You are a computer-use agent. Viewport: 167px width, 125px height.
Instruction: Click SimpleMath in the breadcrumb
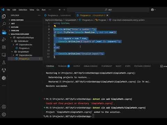pyautogui.click(x=71, y=20)
